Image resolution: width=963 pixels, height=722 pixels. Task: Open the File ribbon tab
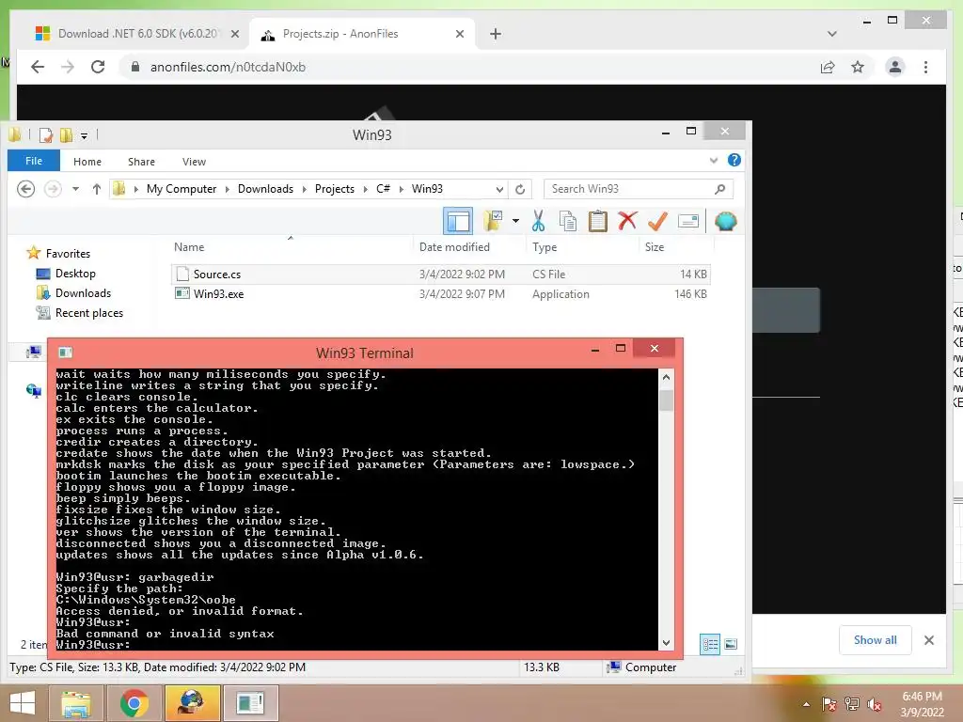coord(34,161)
